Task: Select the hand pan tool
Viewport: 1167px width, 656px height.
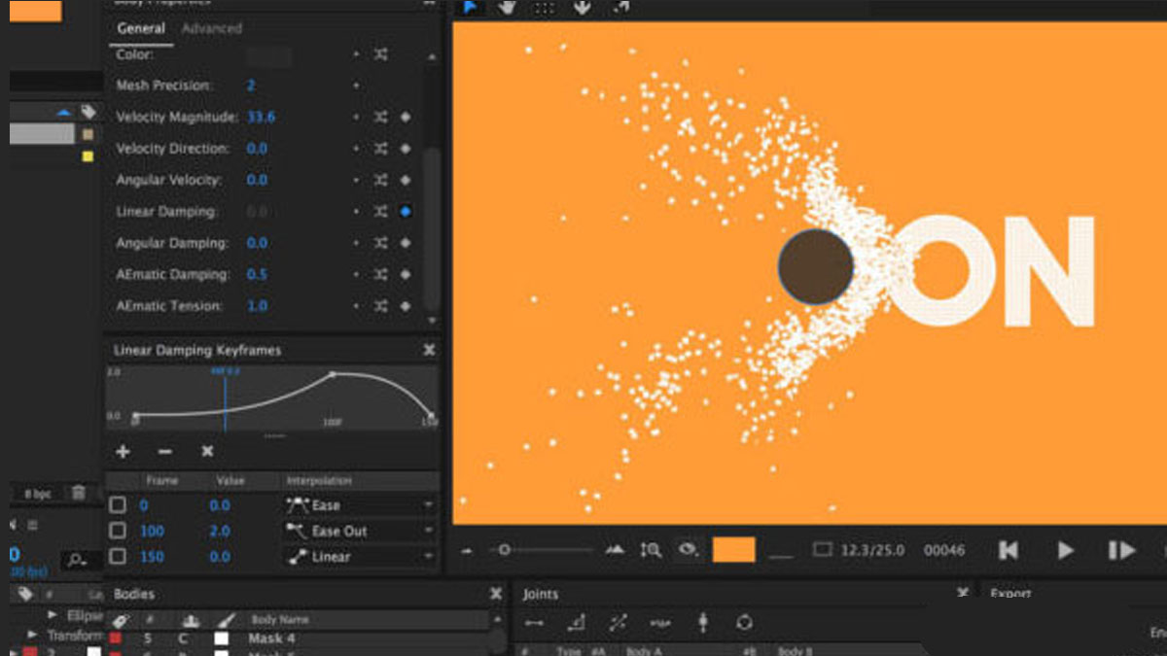Action: point(507,8)
